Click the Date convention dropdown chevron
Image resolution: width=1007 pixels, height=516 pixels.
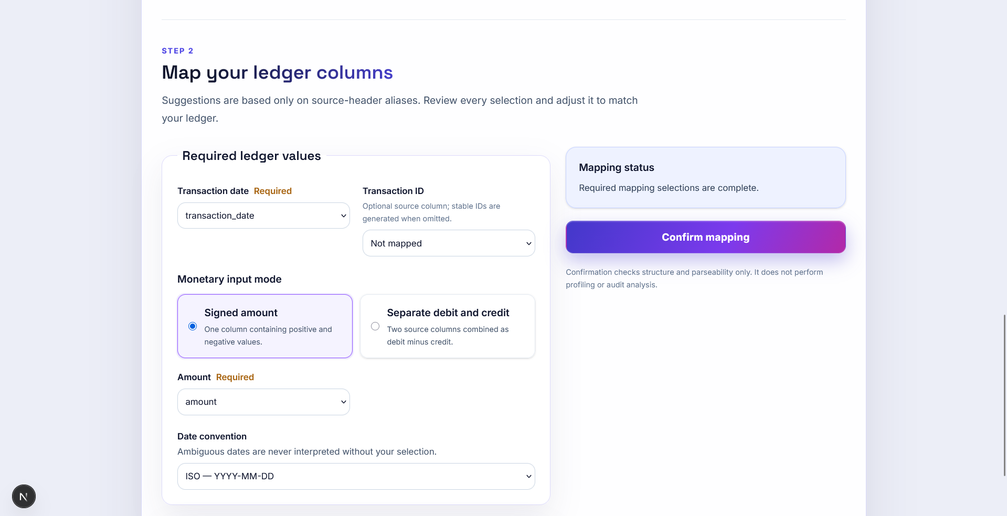528,477
